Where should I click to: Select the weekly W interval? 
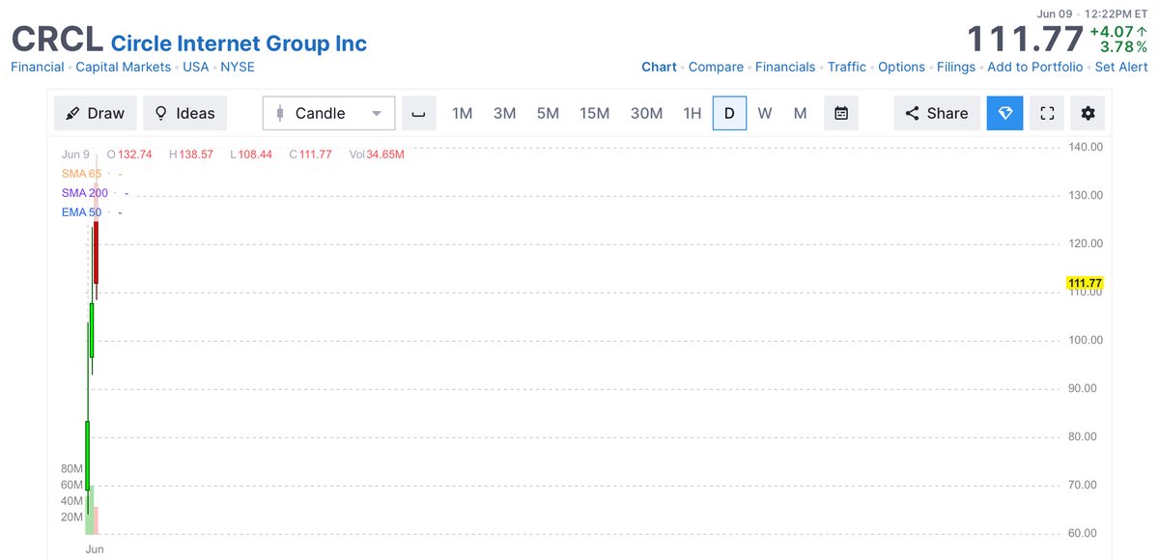click(765, 113)
